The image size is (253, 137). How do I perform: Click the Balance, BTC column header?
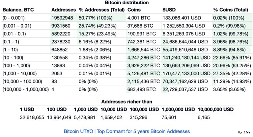click(18, 10)
